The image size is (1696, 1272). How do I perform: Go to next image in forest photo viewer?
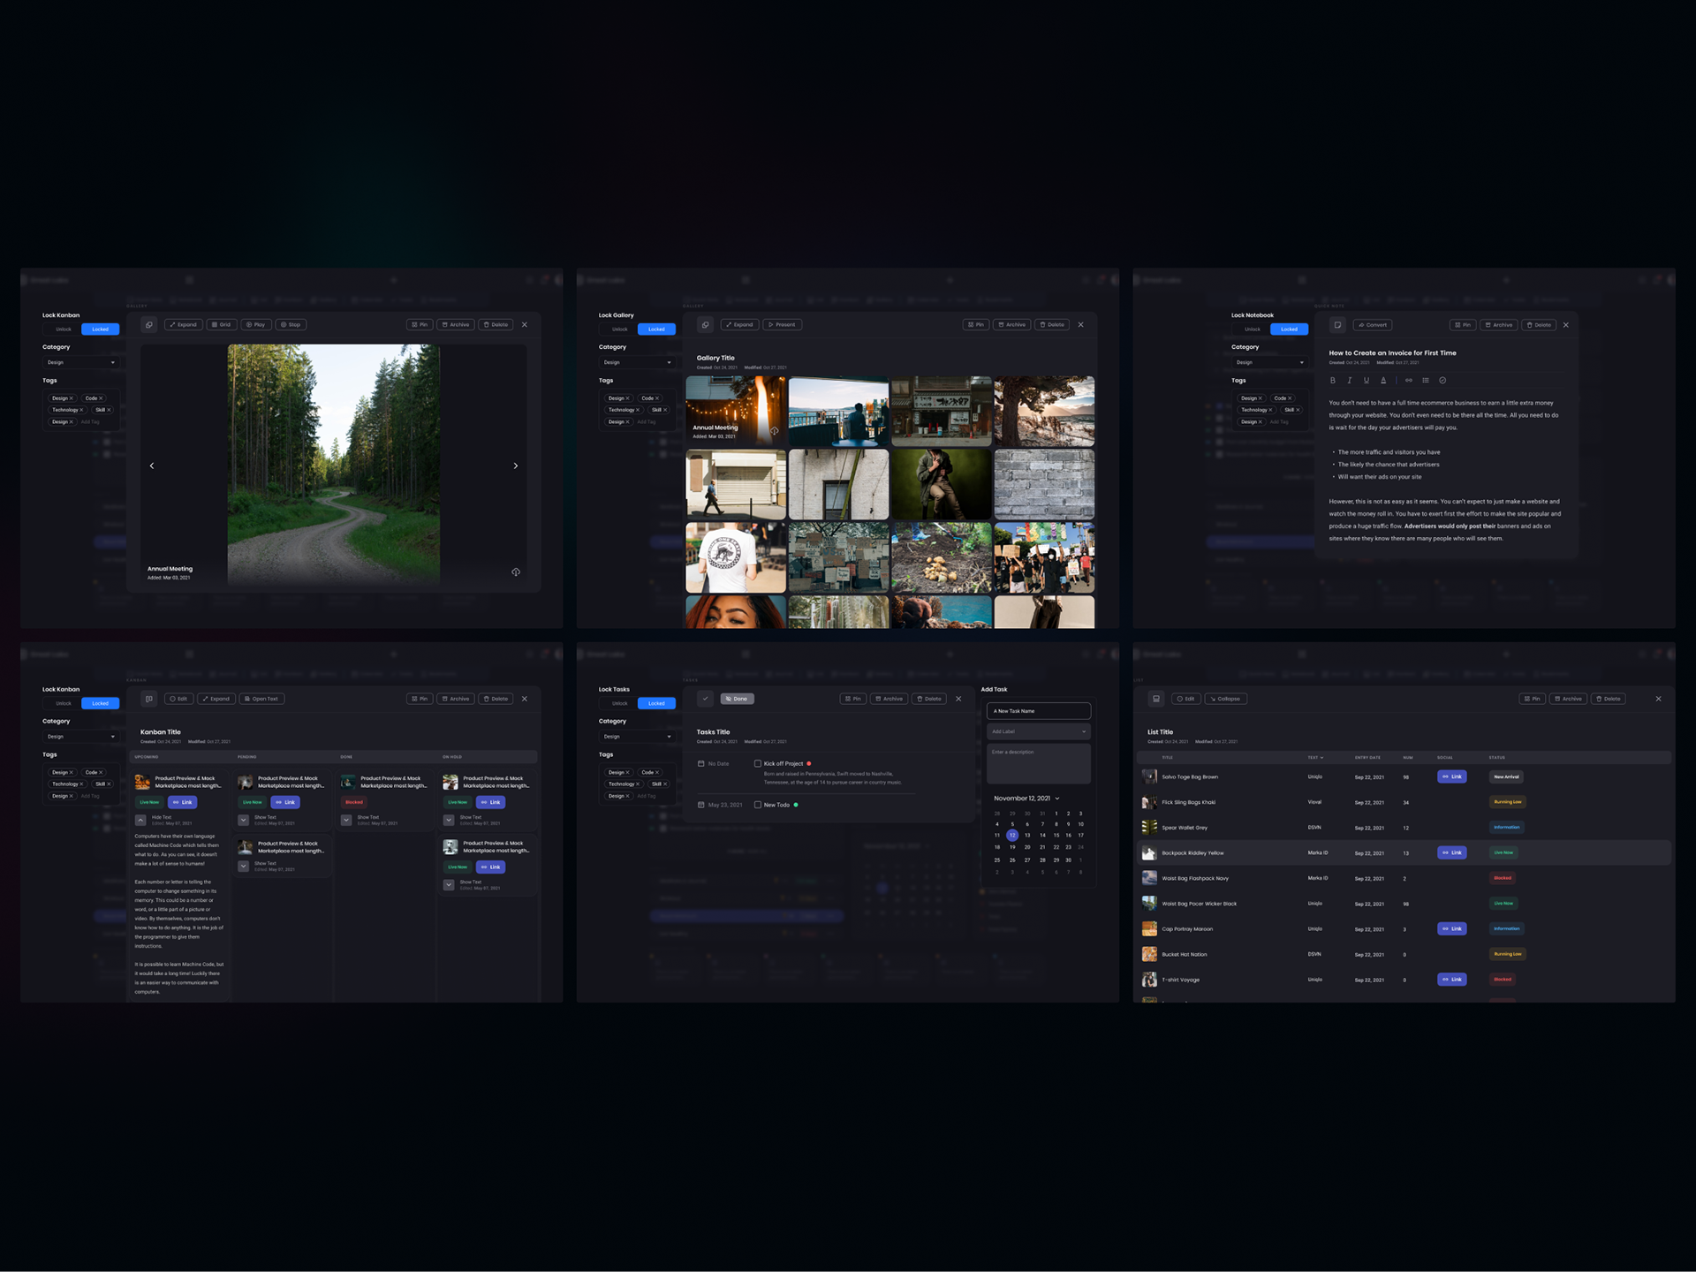[x=516, y=466]
